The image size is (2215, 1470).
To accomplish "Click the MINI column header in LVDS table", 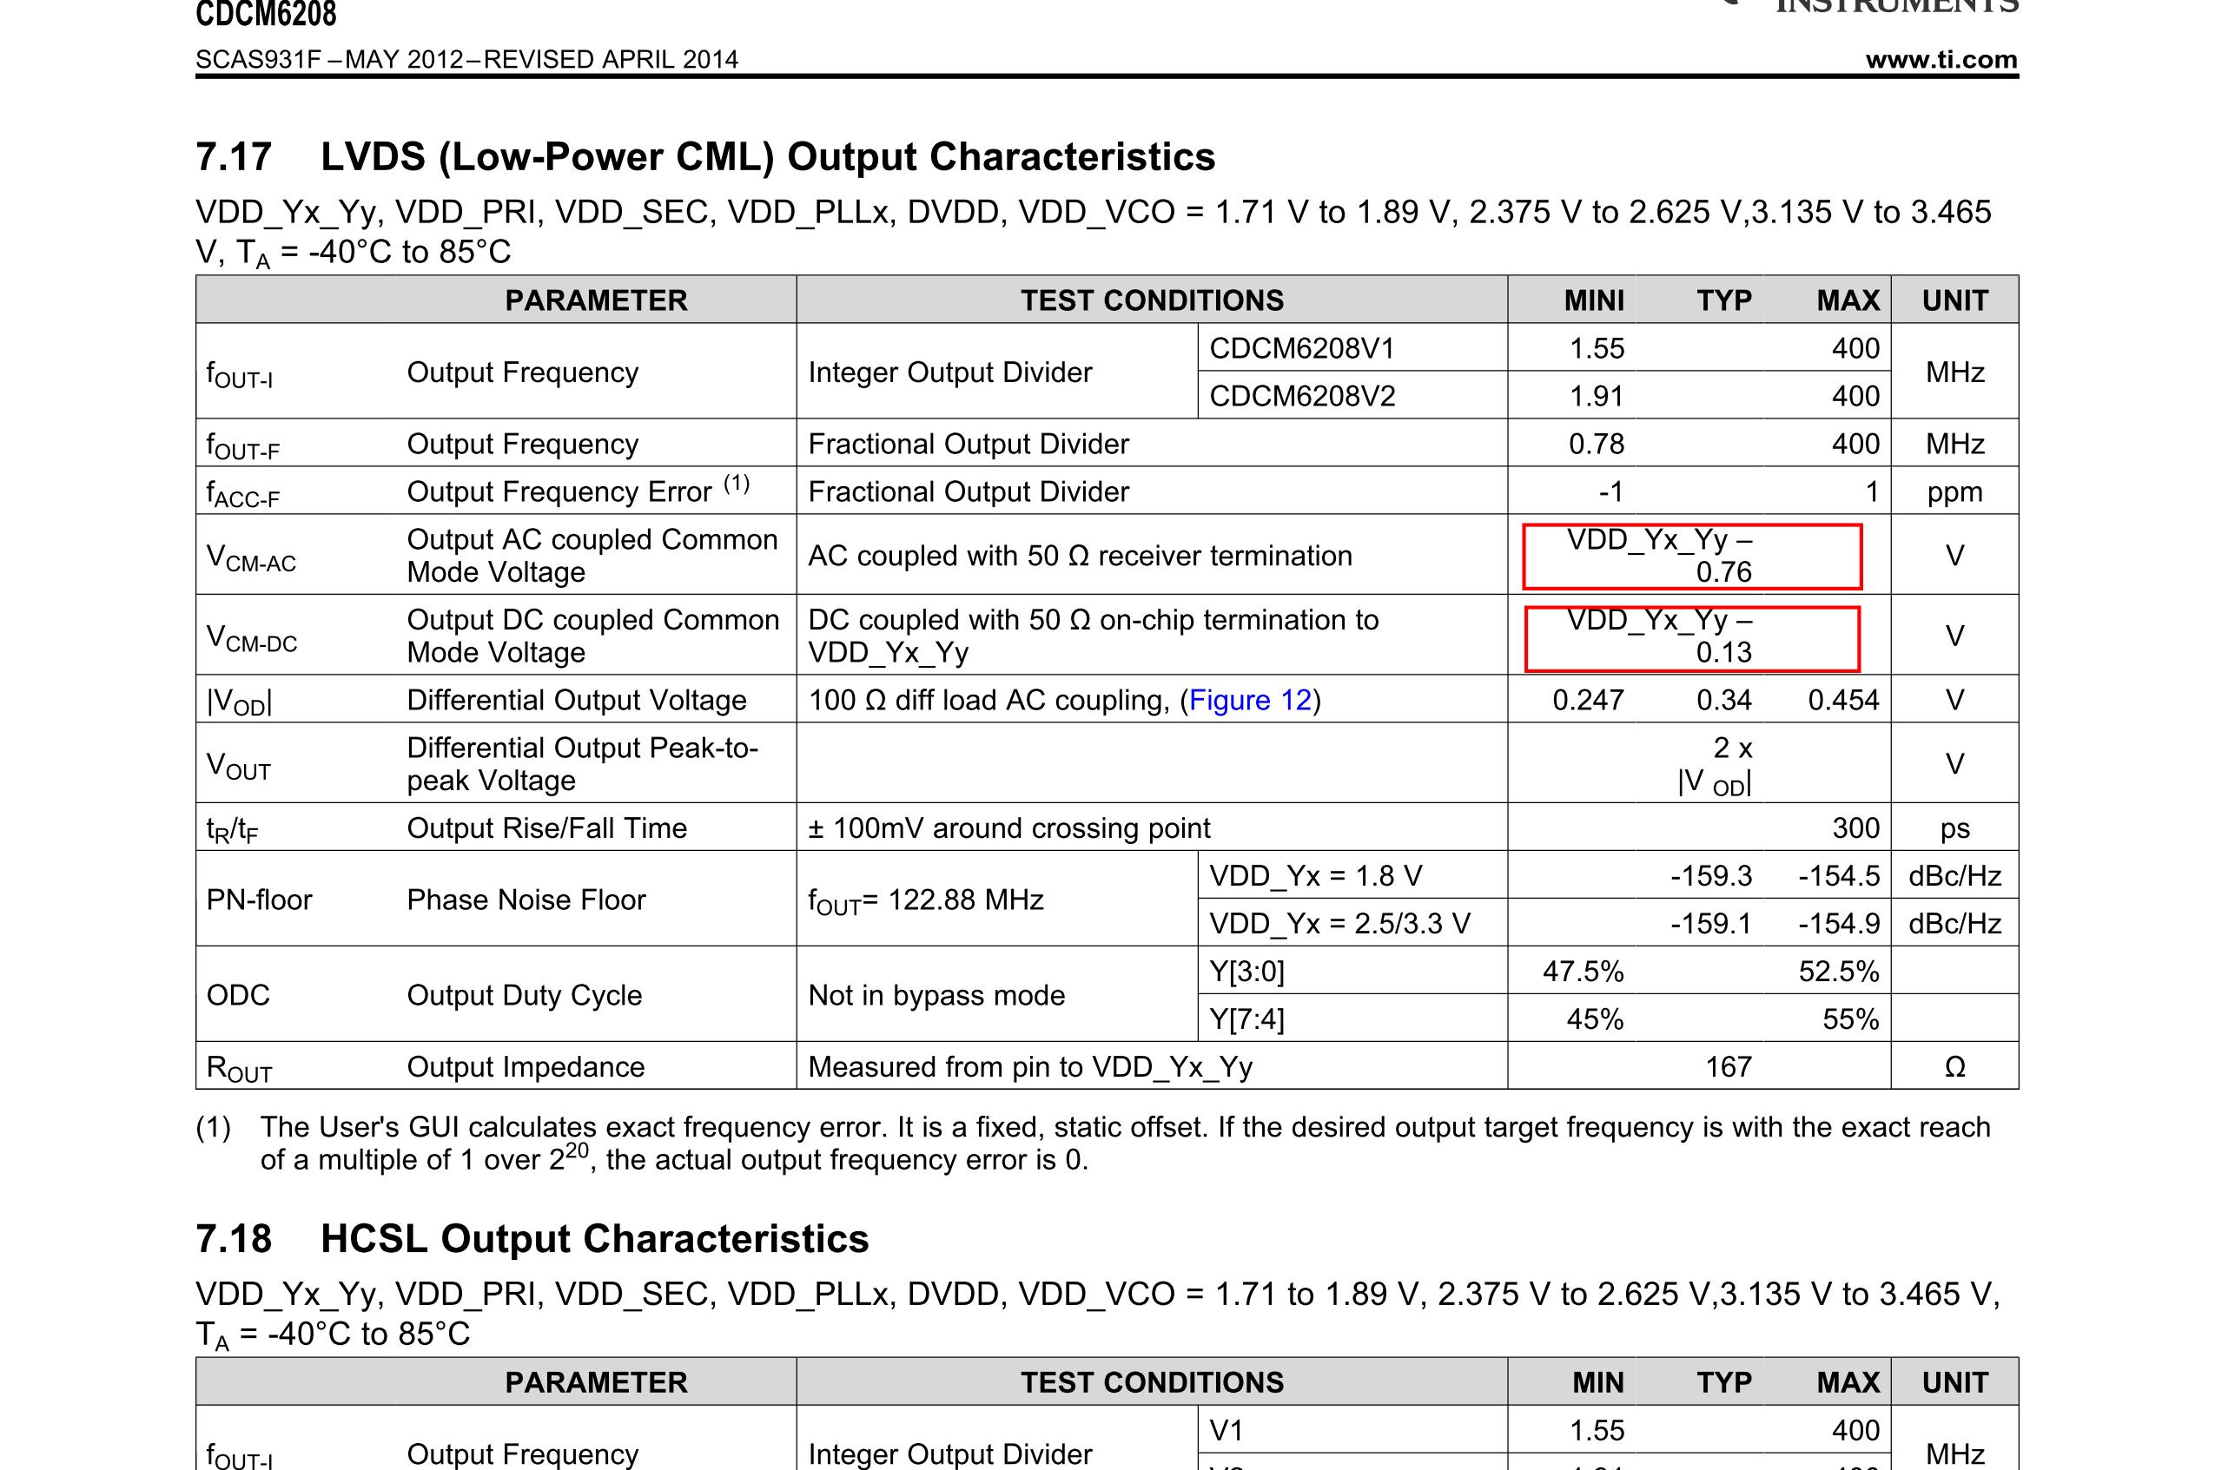I will pos(1593,300).
